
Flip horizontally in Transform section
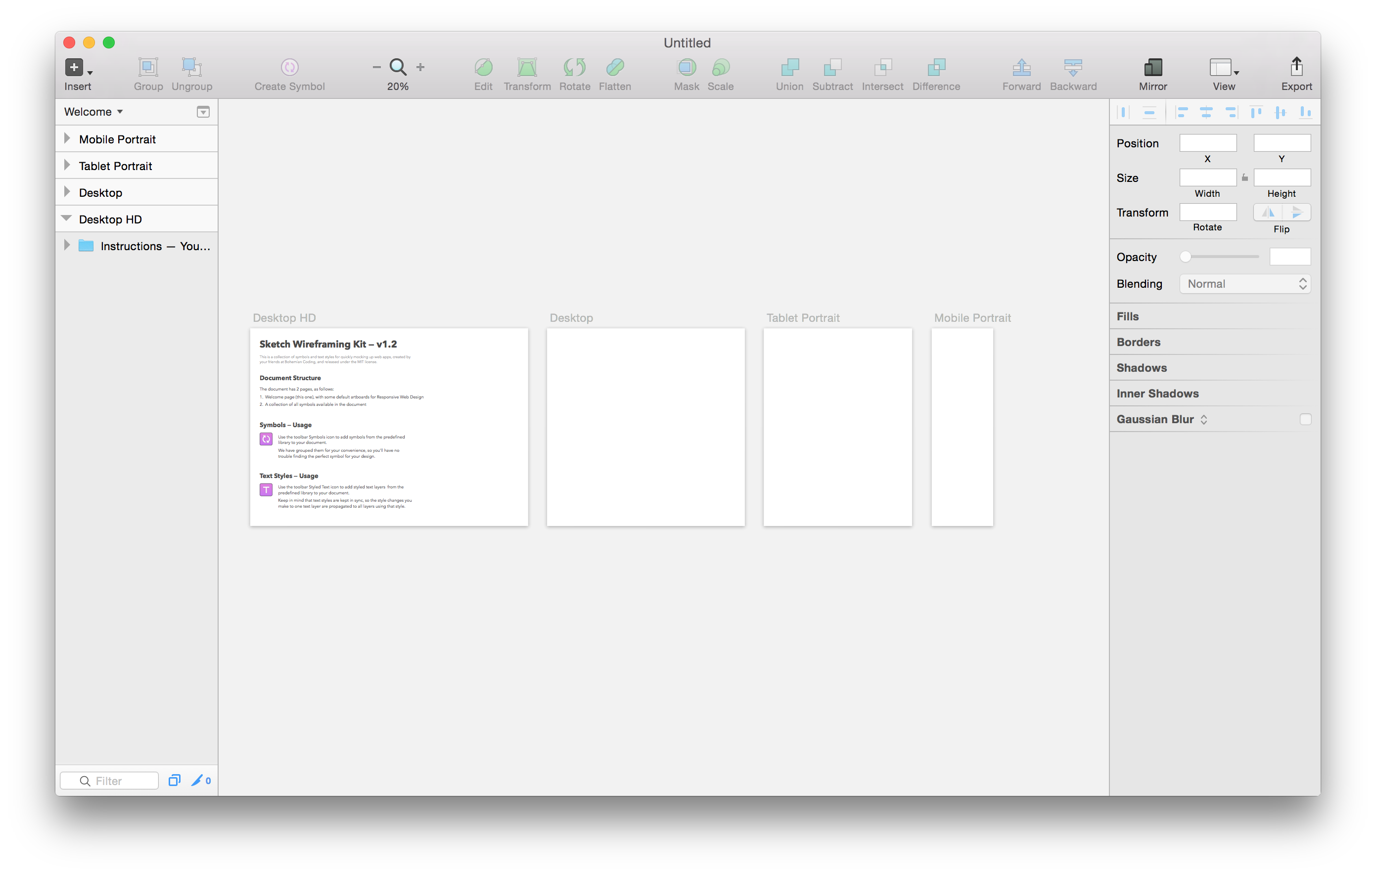1268,213
